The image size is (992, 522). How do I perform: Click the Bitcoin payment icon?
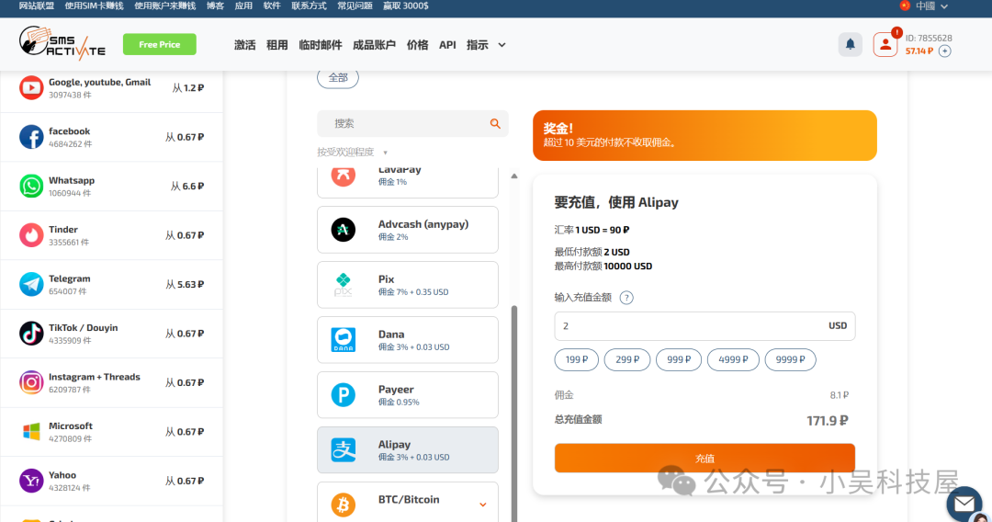point(344,505)
